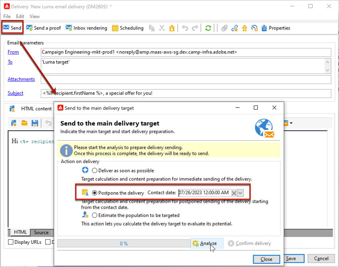Click Confirm delivery button

tap(249, 243)
